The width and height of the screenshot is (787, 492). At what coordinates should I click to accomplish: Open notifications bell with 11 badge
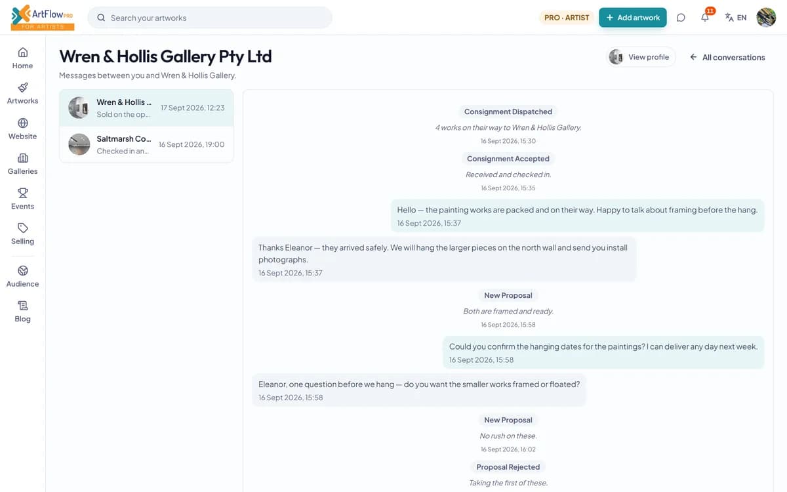(706, 17)
